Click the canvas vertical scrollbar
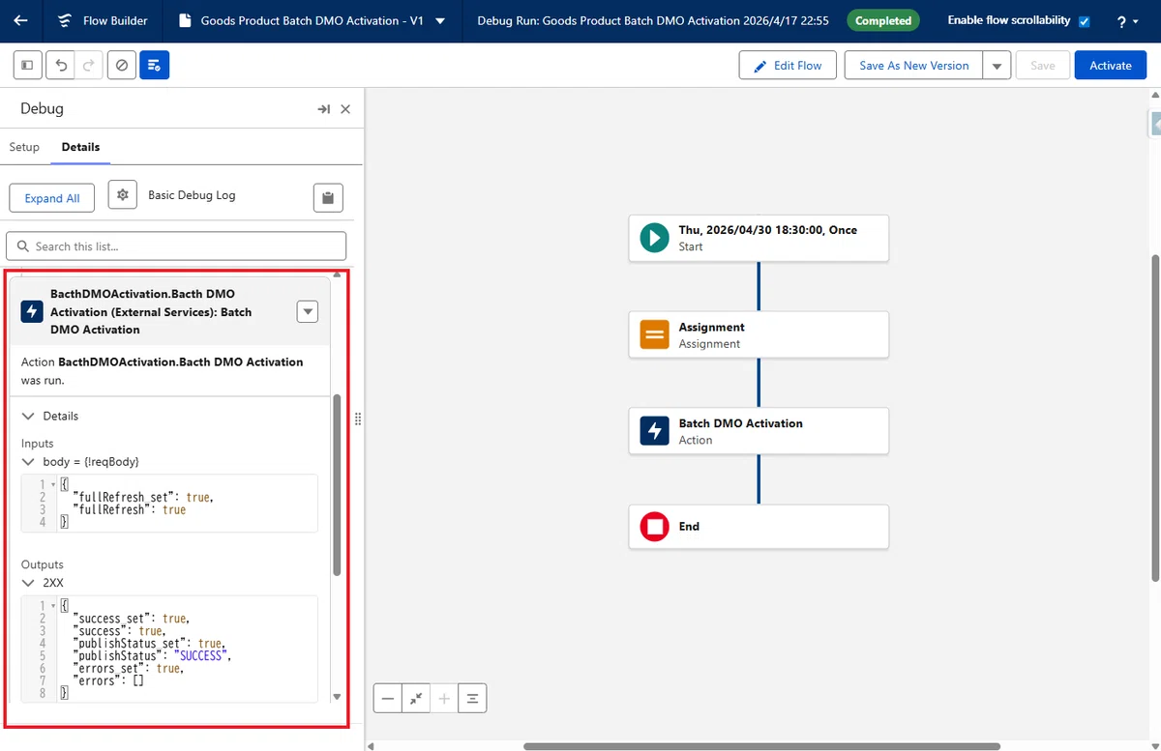1161x751 pixels. click(1156, 418)
